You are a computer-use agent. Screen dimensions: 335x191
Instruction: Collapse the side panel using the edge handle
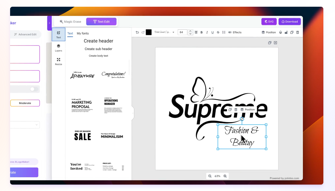[x=133, y=113]
